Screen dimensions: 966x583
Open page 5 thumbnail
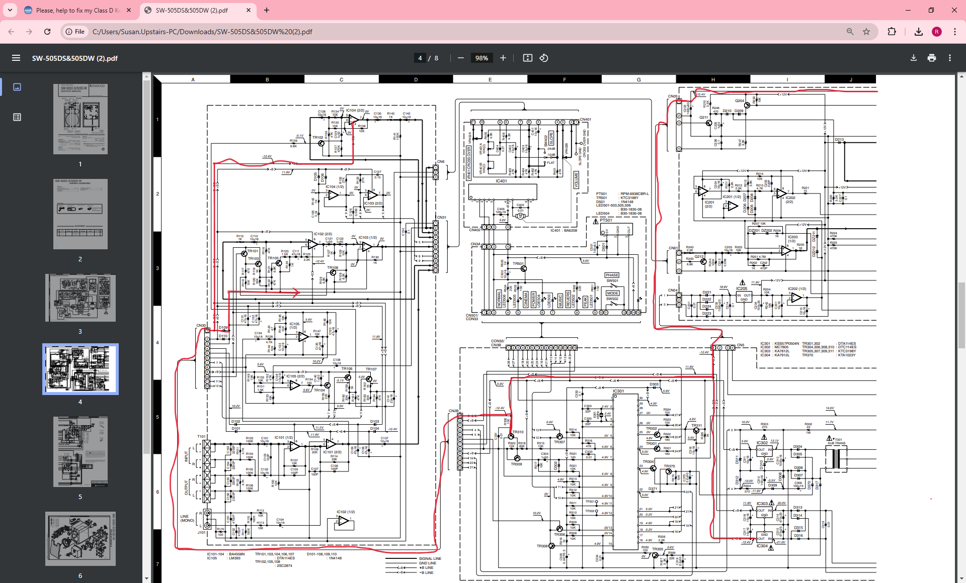click(80, 452)
